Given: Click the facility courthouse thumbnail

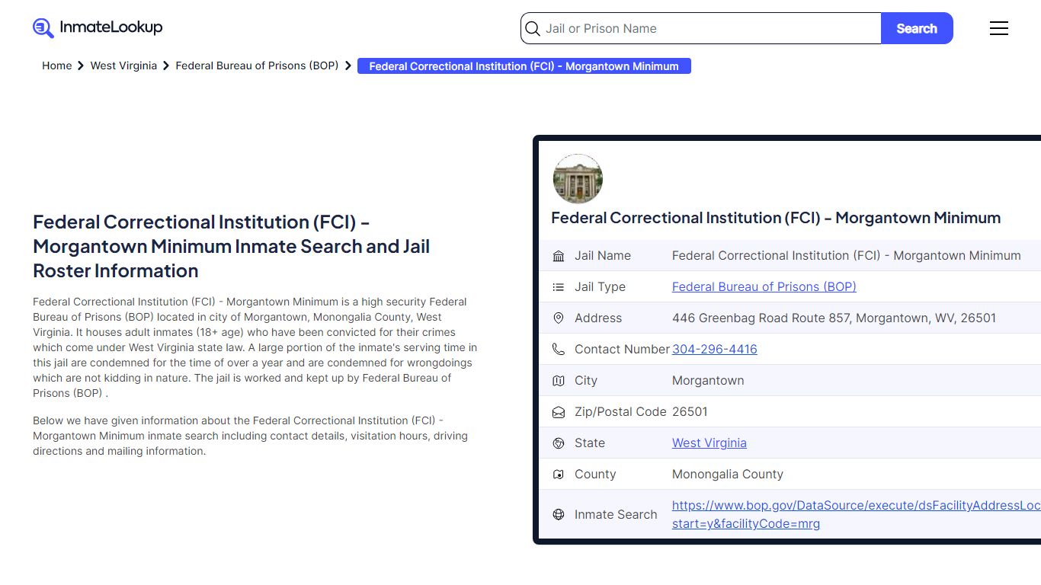Looking at the screenshot, I should [x=578, y=178].
